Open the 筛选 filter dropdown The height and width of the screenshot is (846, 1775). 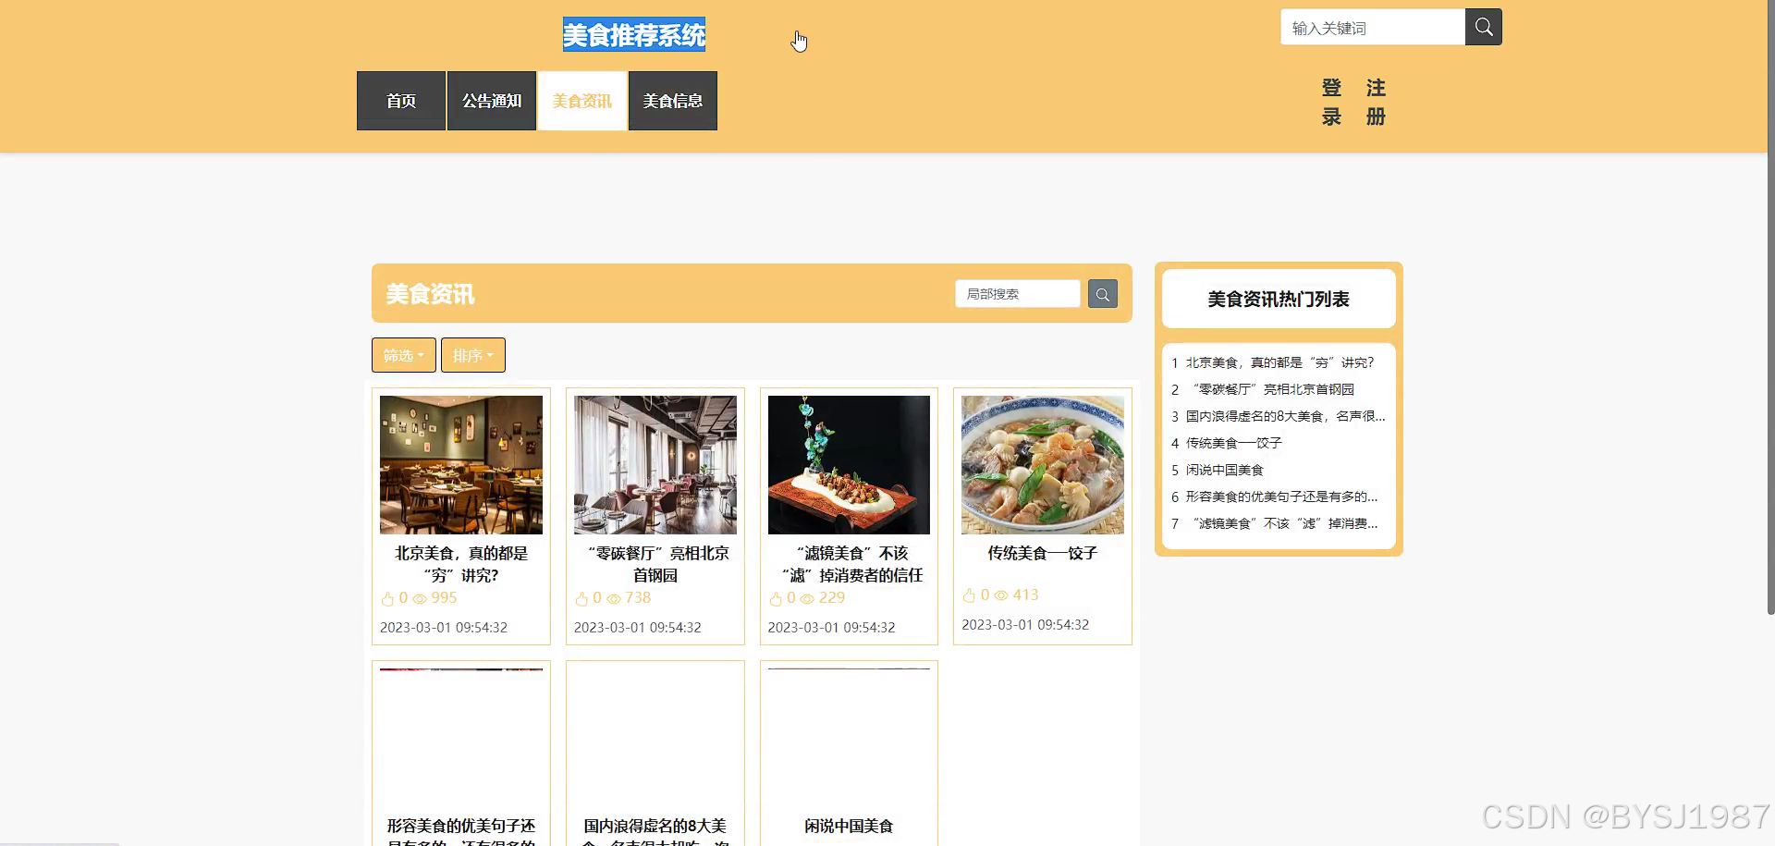404,355
